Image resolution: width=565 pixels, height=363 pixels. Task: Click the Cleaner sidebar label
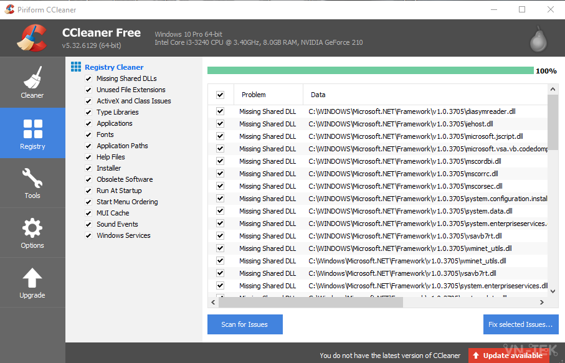[32, 95]
